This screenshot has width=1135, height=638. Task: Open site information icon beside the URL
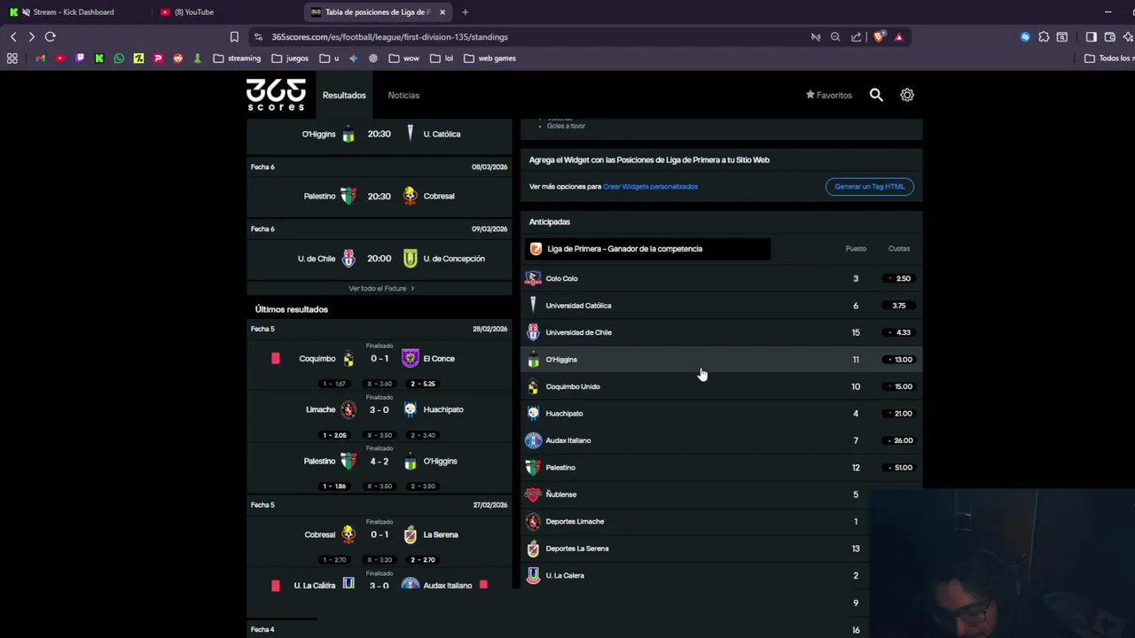258,36
